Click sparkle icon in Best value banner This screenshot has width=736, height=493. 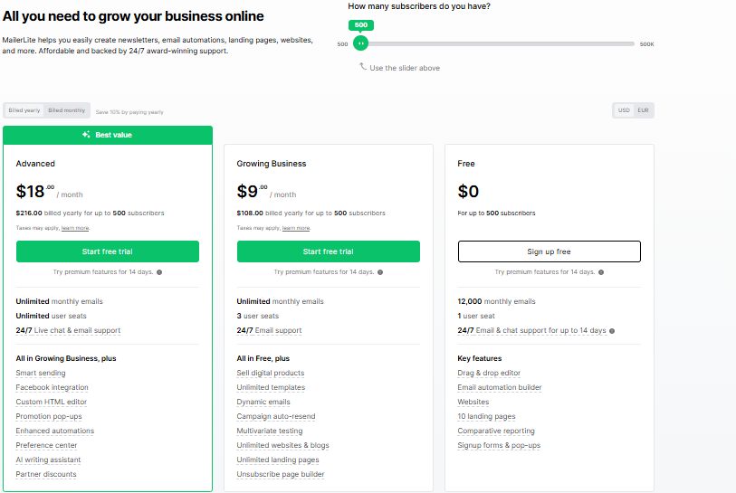(x=86, y=135)
